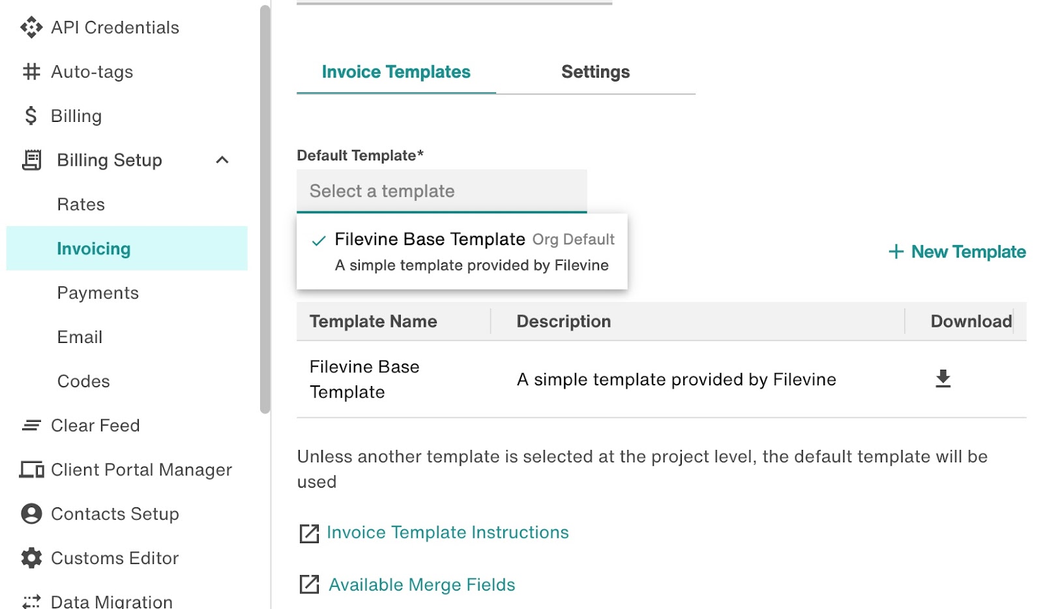Click the Auto-tags hash icon
1043x609 pixels.
[31, 72]
